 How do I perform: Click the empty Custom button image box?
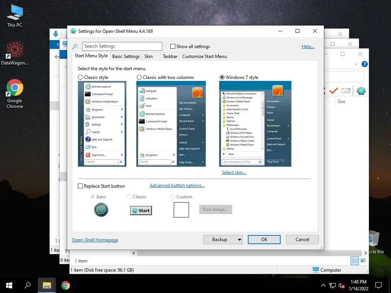point(181,210)
